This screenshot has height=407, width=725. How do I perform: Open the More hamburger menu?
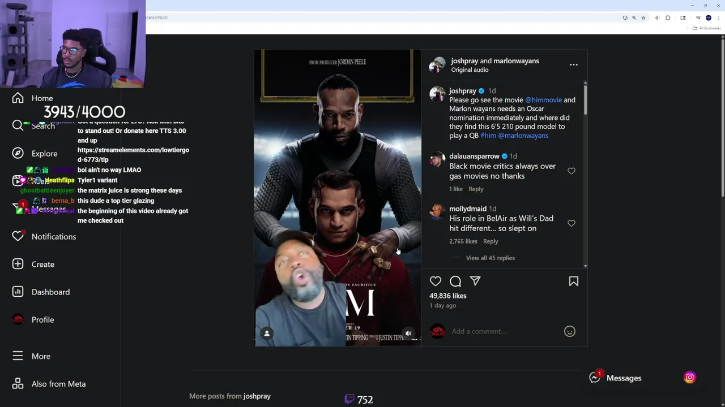point(18,356)
